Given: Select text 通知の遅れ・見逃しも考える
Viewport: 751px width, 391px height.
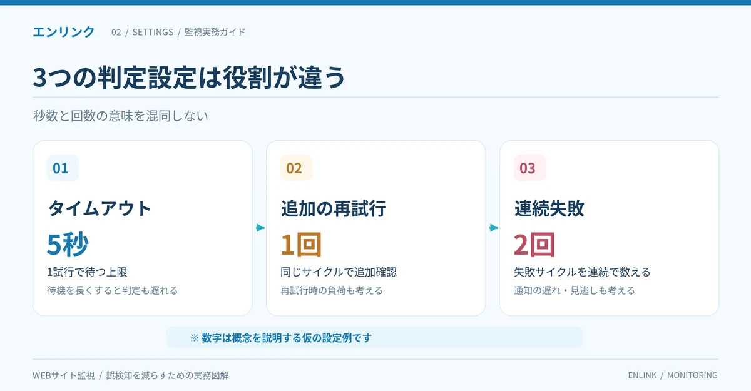Looking at the screenshot, I should (x=575, y=290).
